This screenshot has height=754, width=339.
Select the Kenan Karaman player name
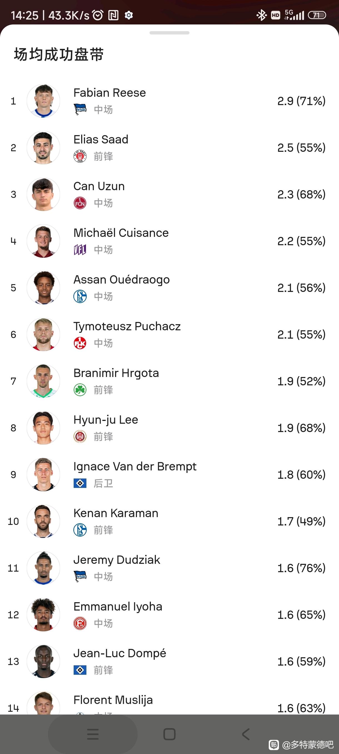click(x=116, y=513)
